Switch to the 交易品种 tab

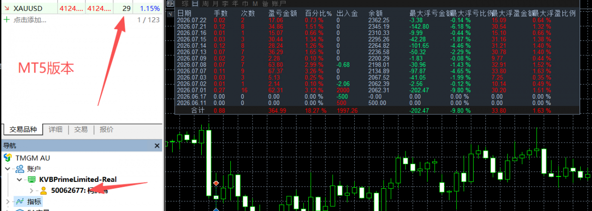point(23,130)
